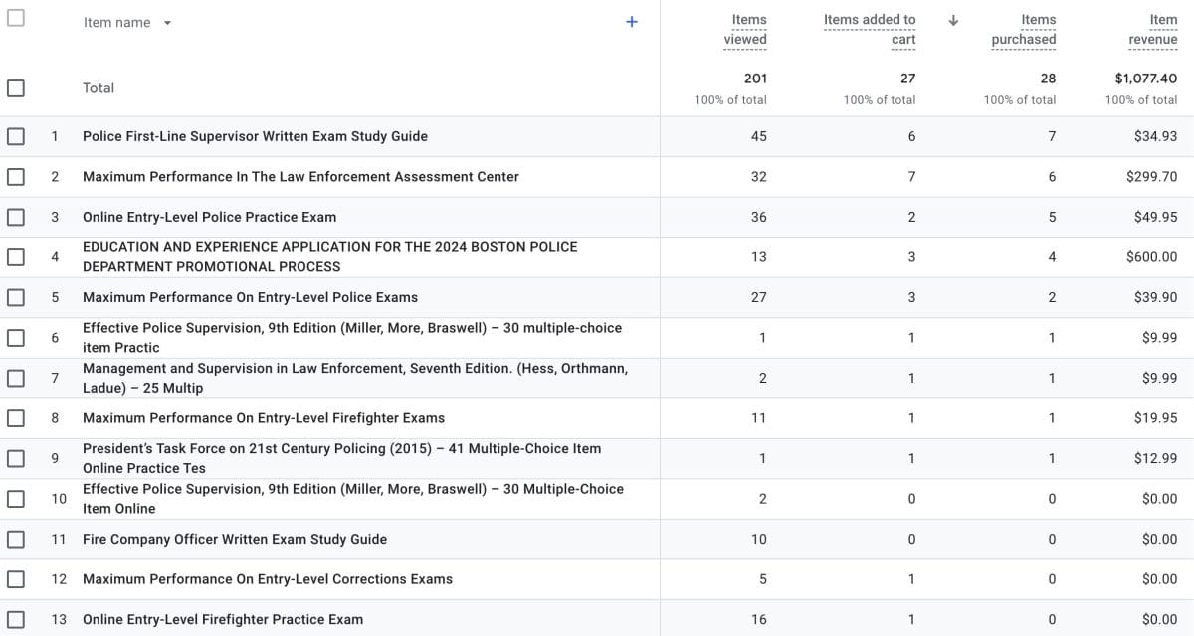Select checkbox for Police First-Line Supervisor row
Image resolution: width=1194 pixels, height=636 pixels.
coord(16,136)
